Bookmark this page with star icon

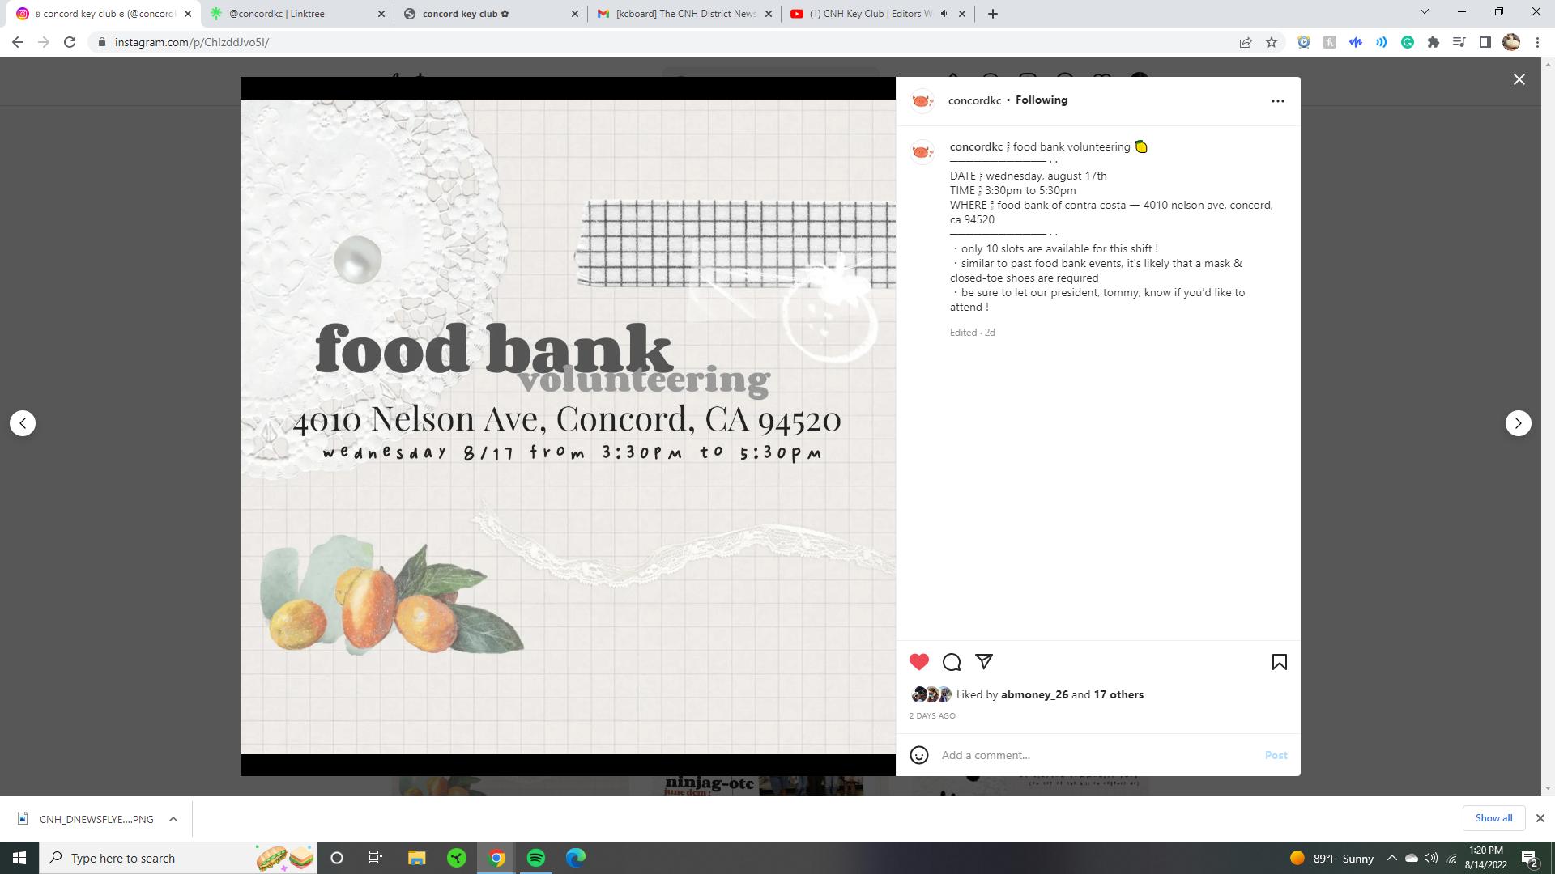pos(1271,42)
